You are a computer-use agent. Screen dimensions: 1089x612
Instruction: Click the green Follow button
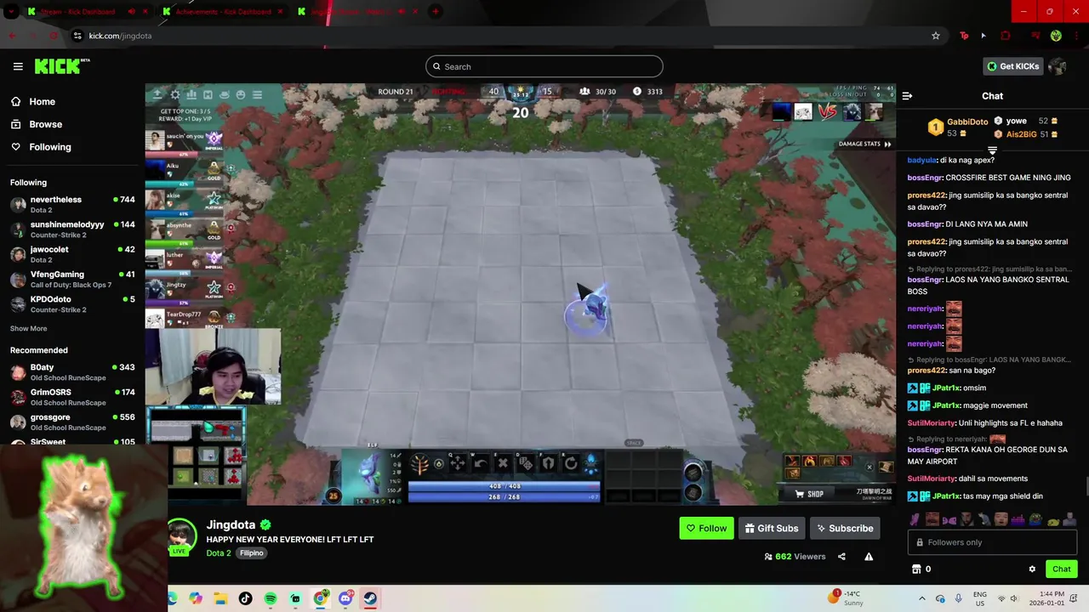(706, 528)
